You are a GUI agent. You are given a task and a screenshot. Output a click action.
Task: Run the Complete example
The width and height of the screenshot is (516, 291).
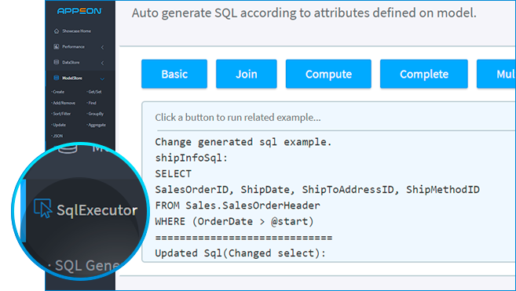point(424,74)
